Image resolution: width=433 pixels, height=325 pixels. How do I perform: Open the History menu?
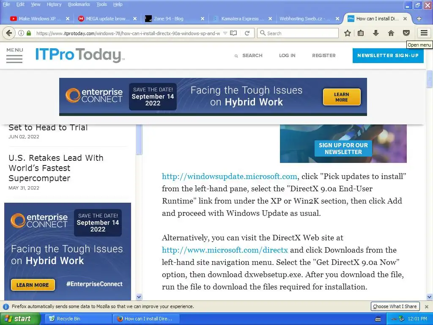click(54, 4)
